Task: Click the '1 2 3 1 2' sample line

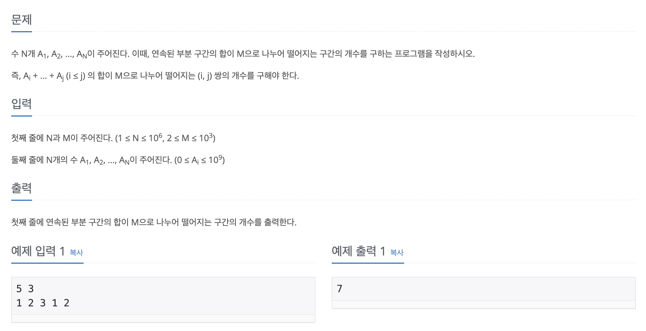Action: pyautogui.click(x=43, y=303)
